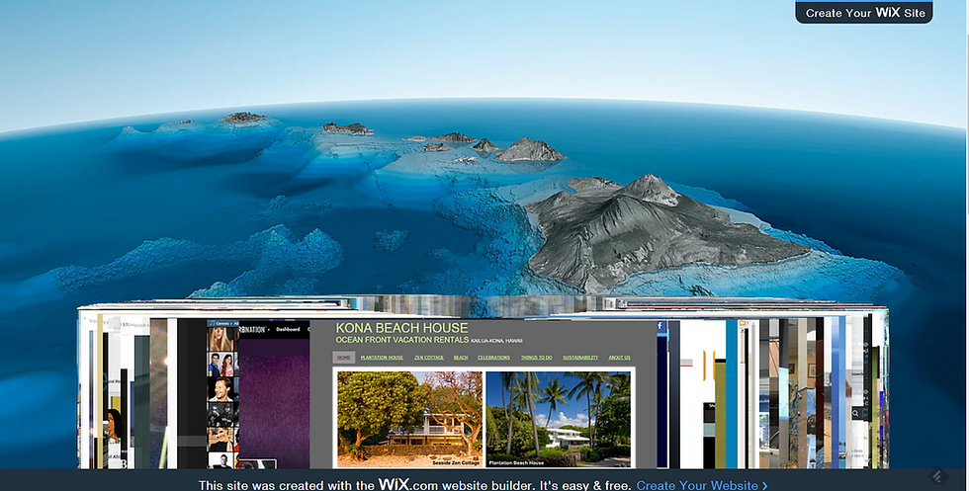Open the Create Your Website link
The height and width of the screenshot is (491, 969).
pos(701,485)
